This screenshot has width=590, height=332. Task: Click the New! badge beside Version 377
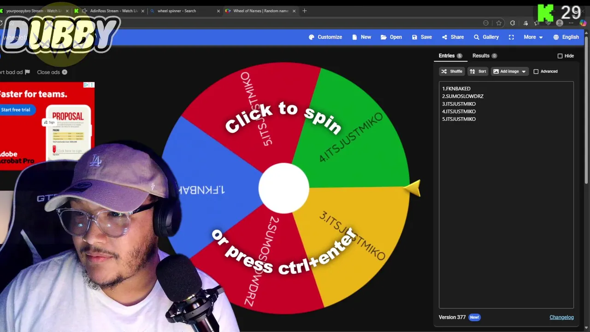point(474,317)
